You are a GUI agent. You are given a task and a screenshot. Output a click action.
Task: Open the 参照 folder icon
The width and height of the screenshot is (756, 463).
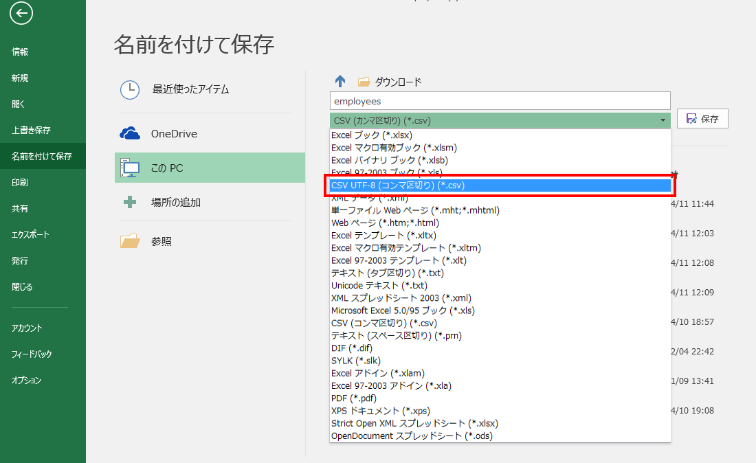130,241
